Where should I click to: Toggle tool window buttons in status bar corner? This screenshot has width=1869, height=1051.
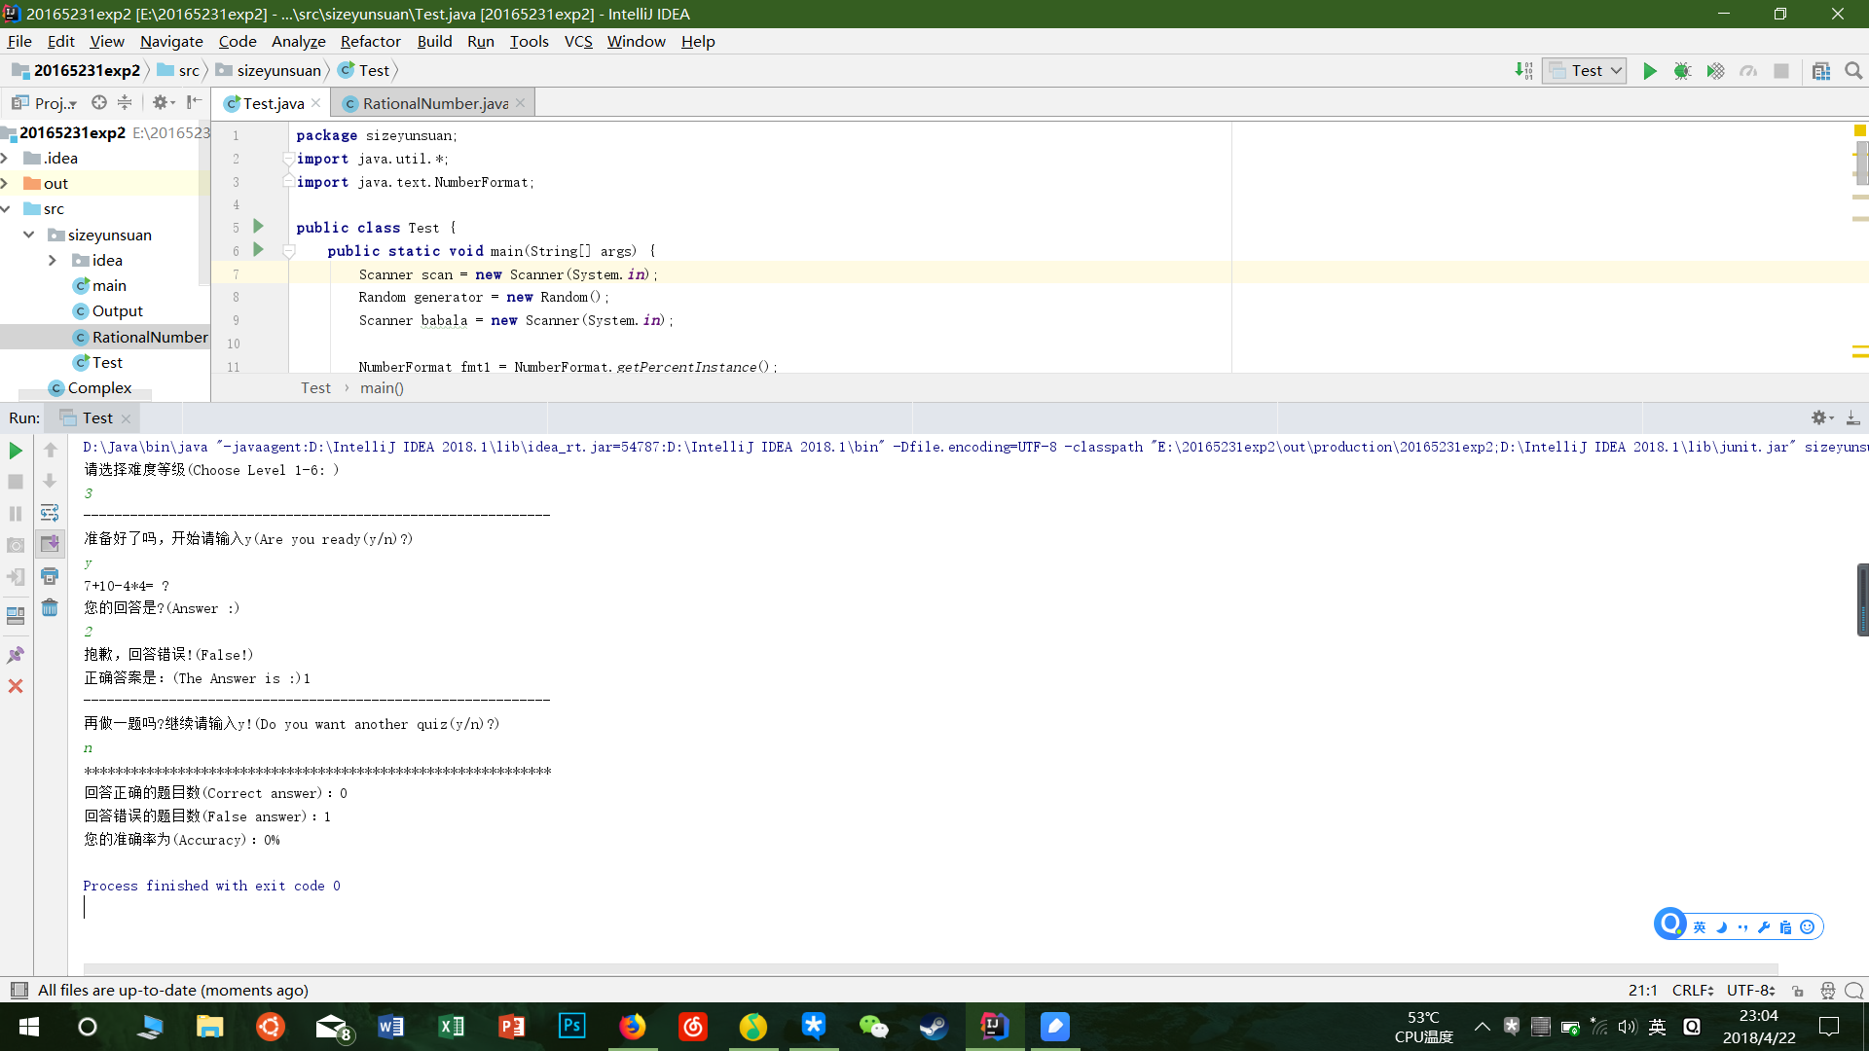[x=18, y=990]
